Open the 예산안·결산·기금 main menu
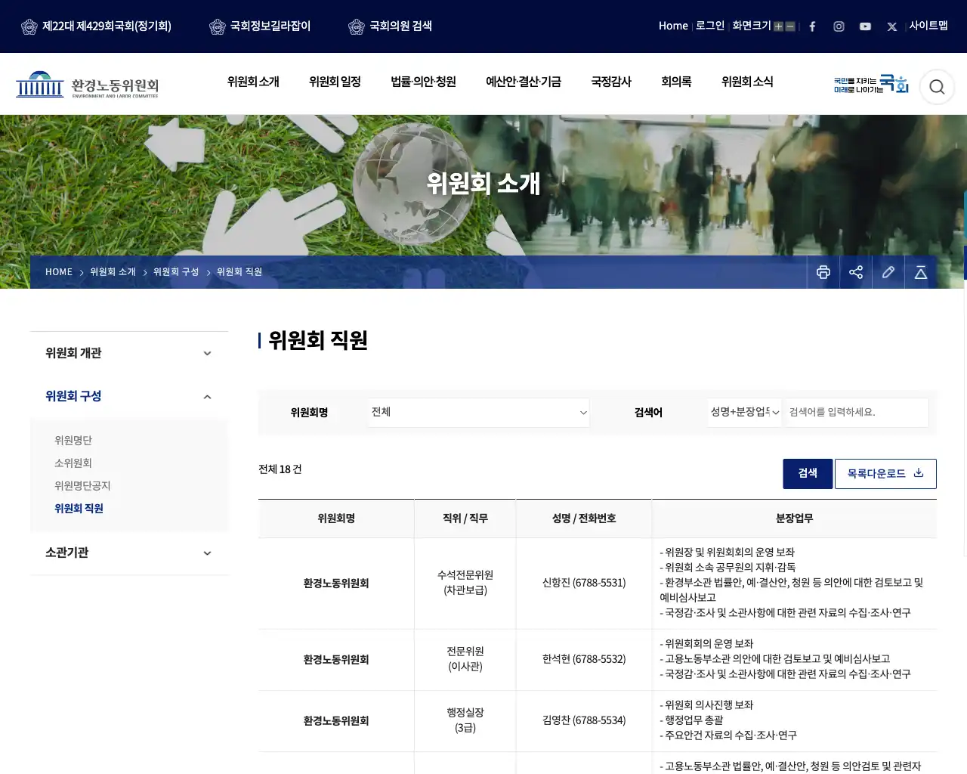The image size is (967, 774). pos(524,82)
